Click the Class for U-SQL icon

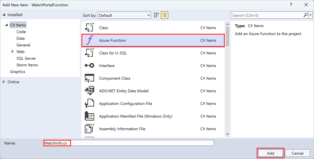89,53
